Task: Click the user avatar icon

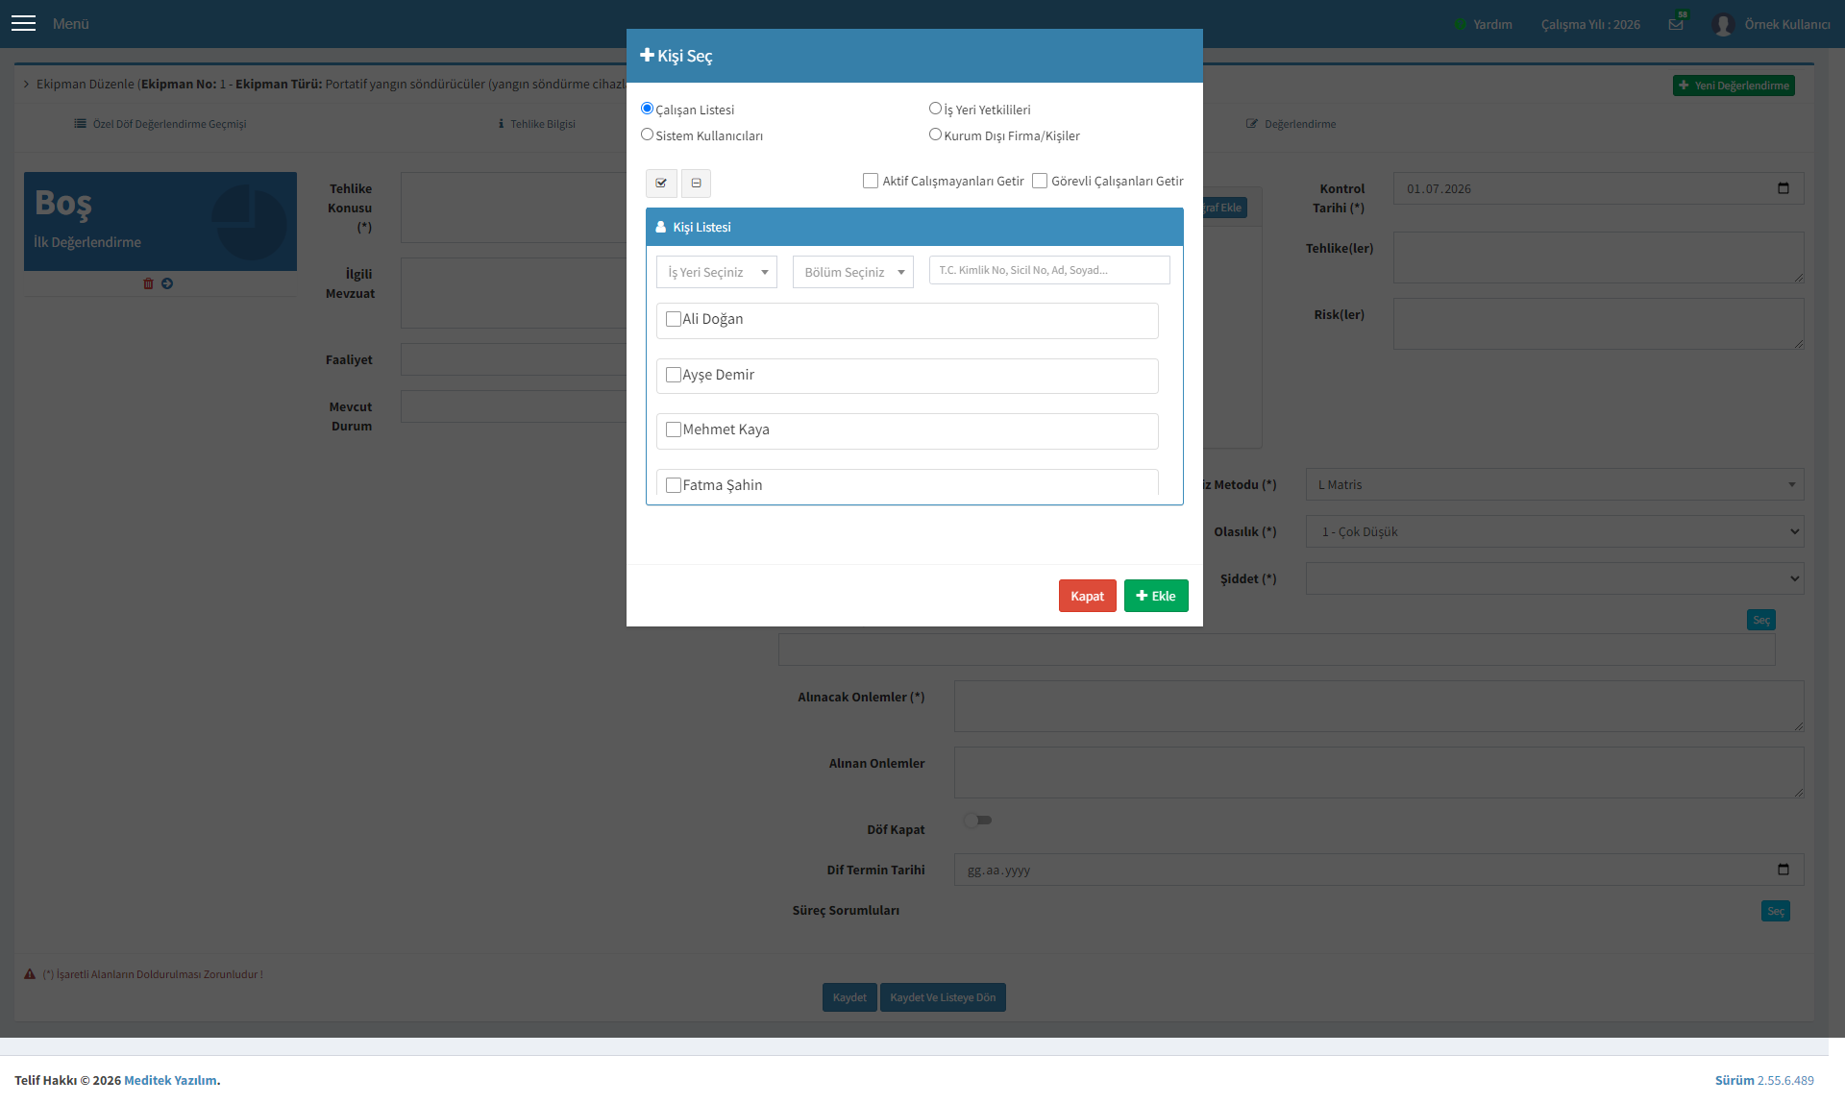Action: tap(1723, 24)
